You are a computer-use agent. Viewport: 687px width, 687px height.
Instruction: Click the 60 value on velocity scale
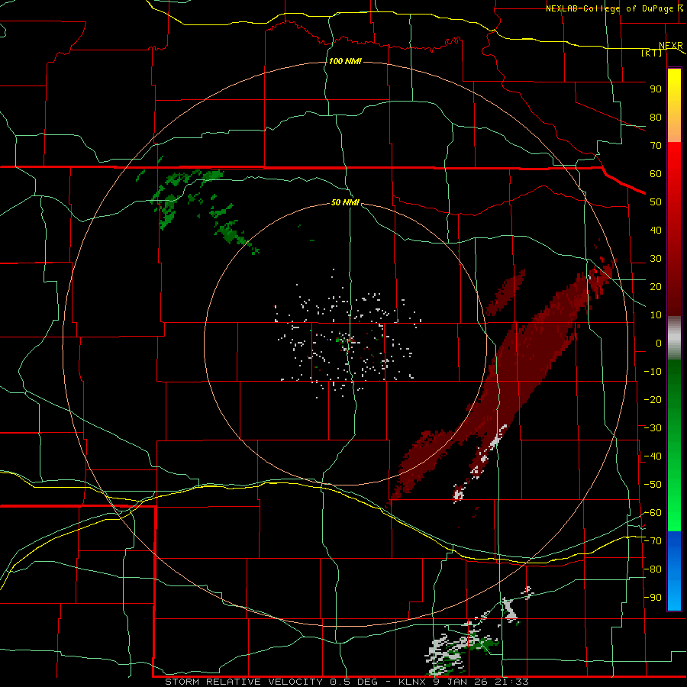pyautogui.click(x=656, y=174)
